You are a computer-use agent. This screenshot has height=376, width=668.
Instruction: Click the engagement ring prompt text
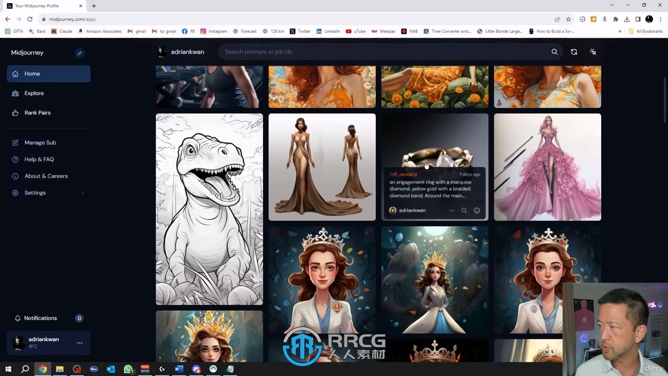click(x=431, y=189)
